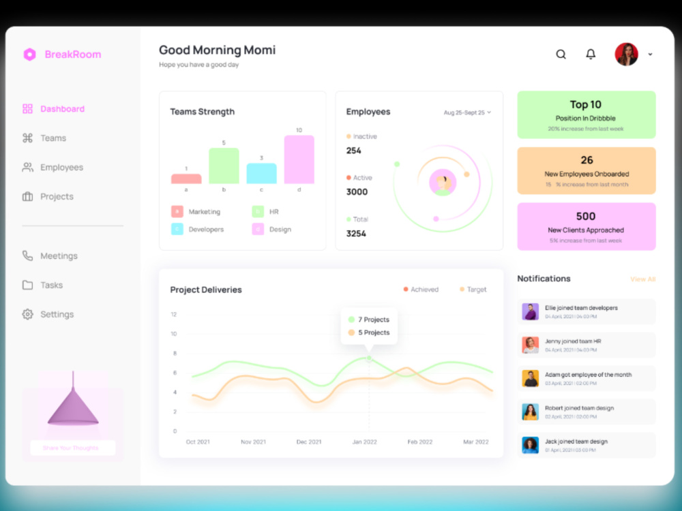The height and width of the screenshot is (511, 682).
Task: Click the 'Oct 2021' axis label
Action: point(198,442)
